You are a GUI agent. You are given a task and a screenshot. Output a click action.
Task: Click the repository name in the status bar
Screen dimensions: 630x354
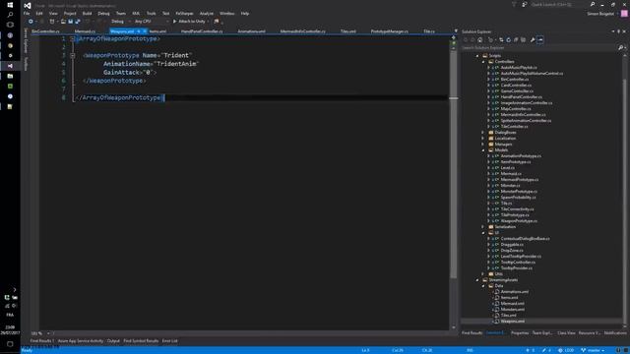point(567,350)
